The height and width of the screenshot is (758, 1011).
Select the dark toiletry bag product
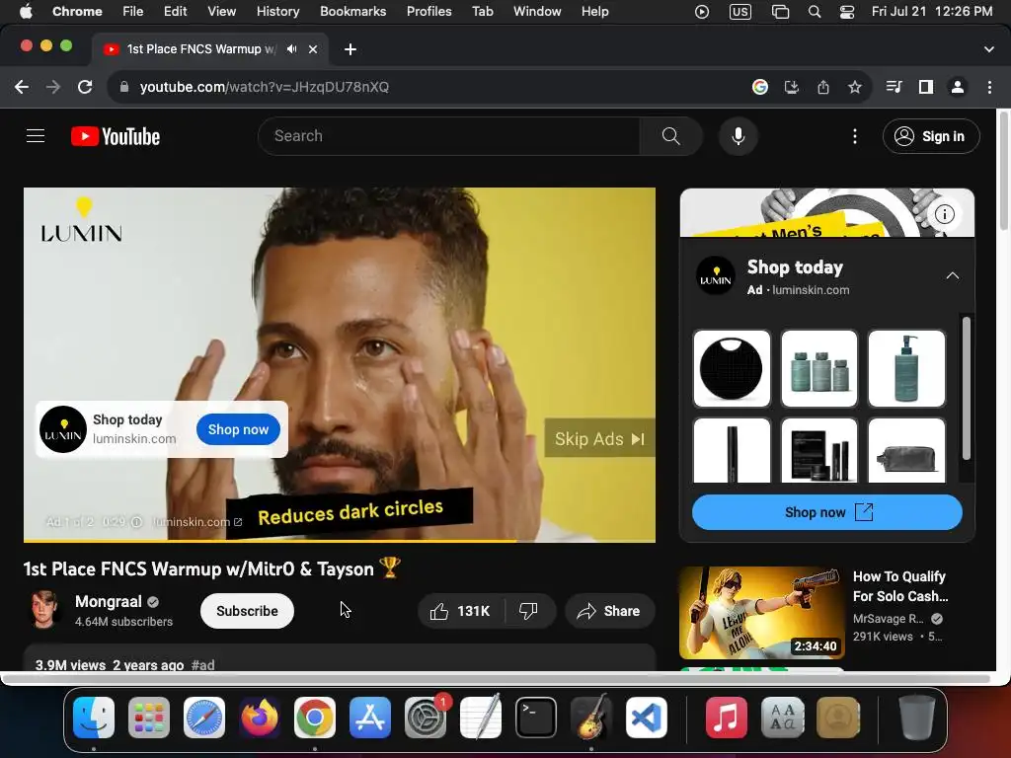[906, 450]
